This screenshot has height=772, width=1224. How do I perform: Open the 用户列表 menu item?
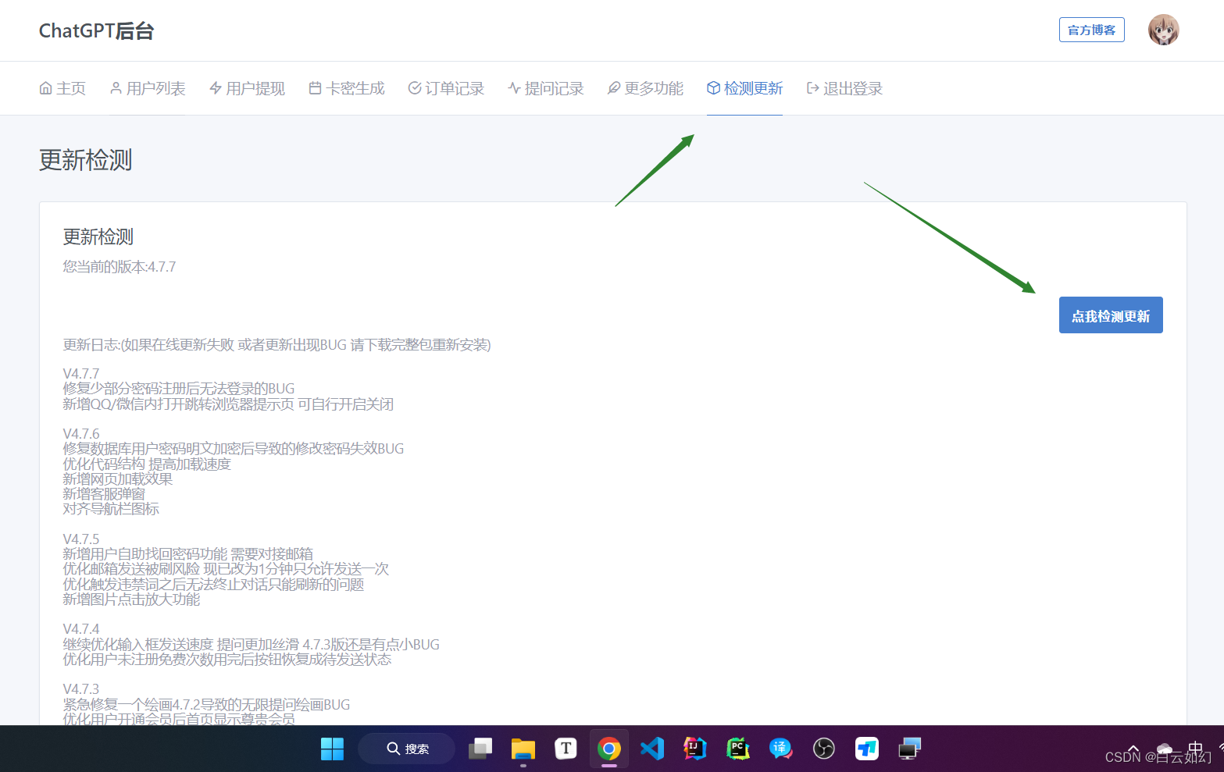[x=148, y=88]
